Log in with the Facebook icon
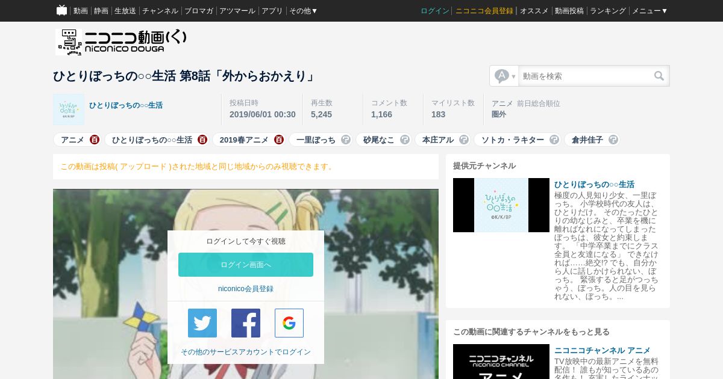The height and width of the screenshot is (379, 723). coord(246,323)
